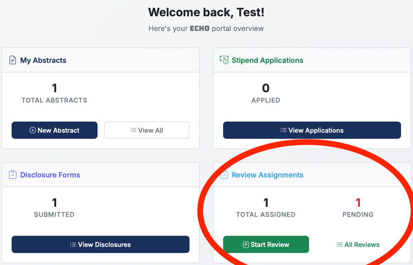Click the Total Abstracts count
Viewport: 413px width, 265px height.
click(x=54, y=88)
